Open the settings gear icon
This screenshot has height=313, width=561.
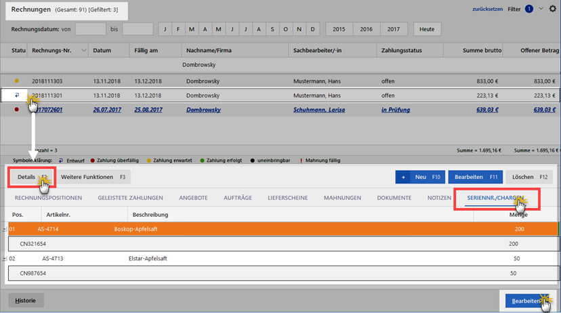click(553, 9)
